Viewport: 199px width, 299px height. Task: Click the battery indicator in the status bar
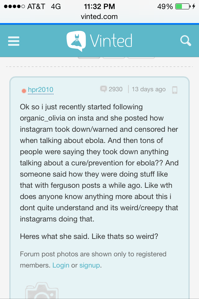point(183,6)
